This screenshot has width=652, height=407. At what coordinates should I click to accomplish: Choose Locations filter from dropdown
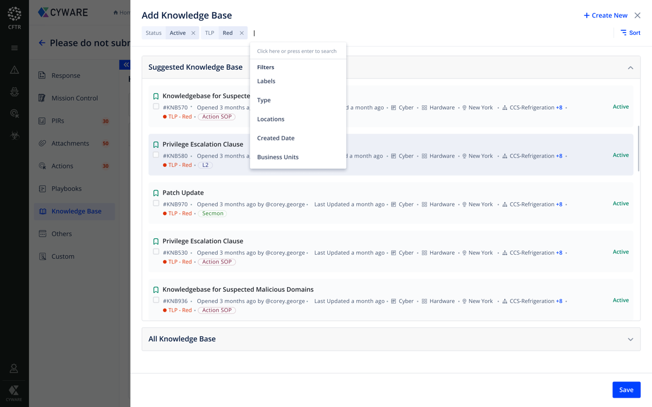point(271,119)
